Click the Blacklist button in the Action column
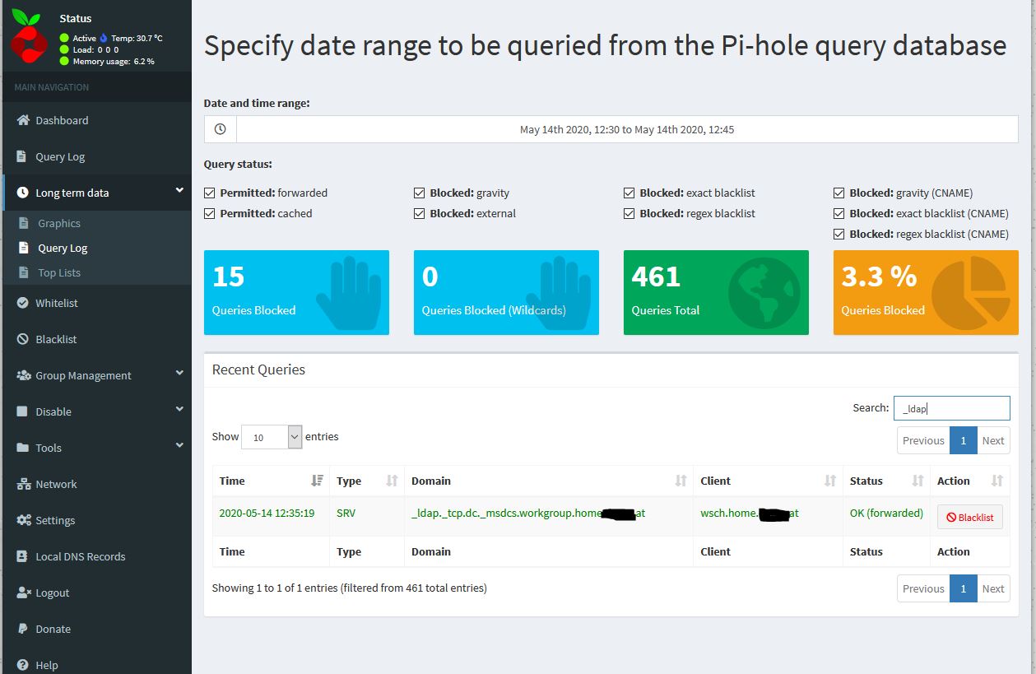 [969, 516]
